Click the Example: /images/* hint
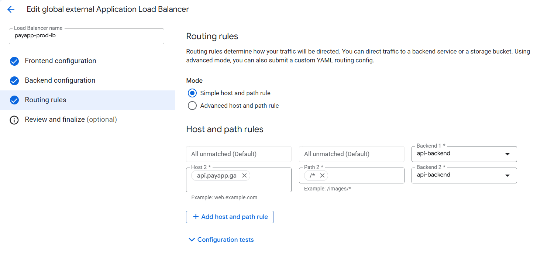This screenshot has height=279, width=537. [x=327, y=189]
